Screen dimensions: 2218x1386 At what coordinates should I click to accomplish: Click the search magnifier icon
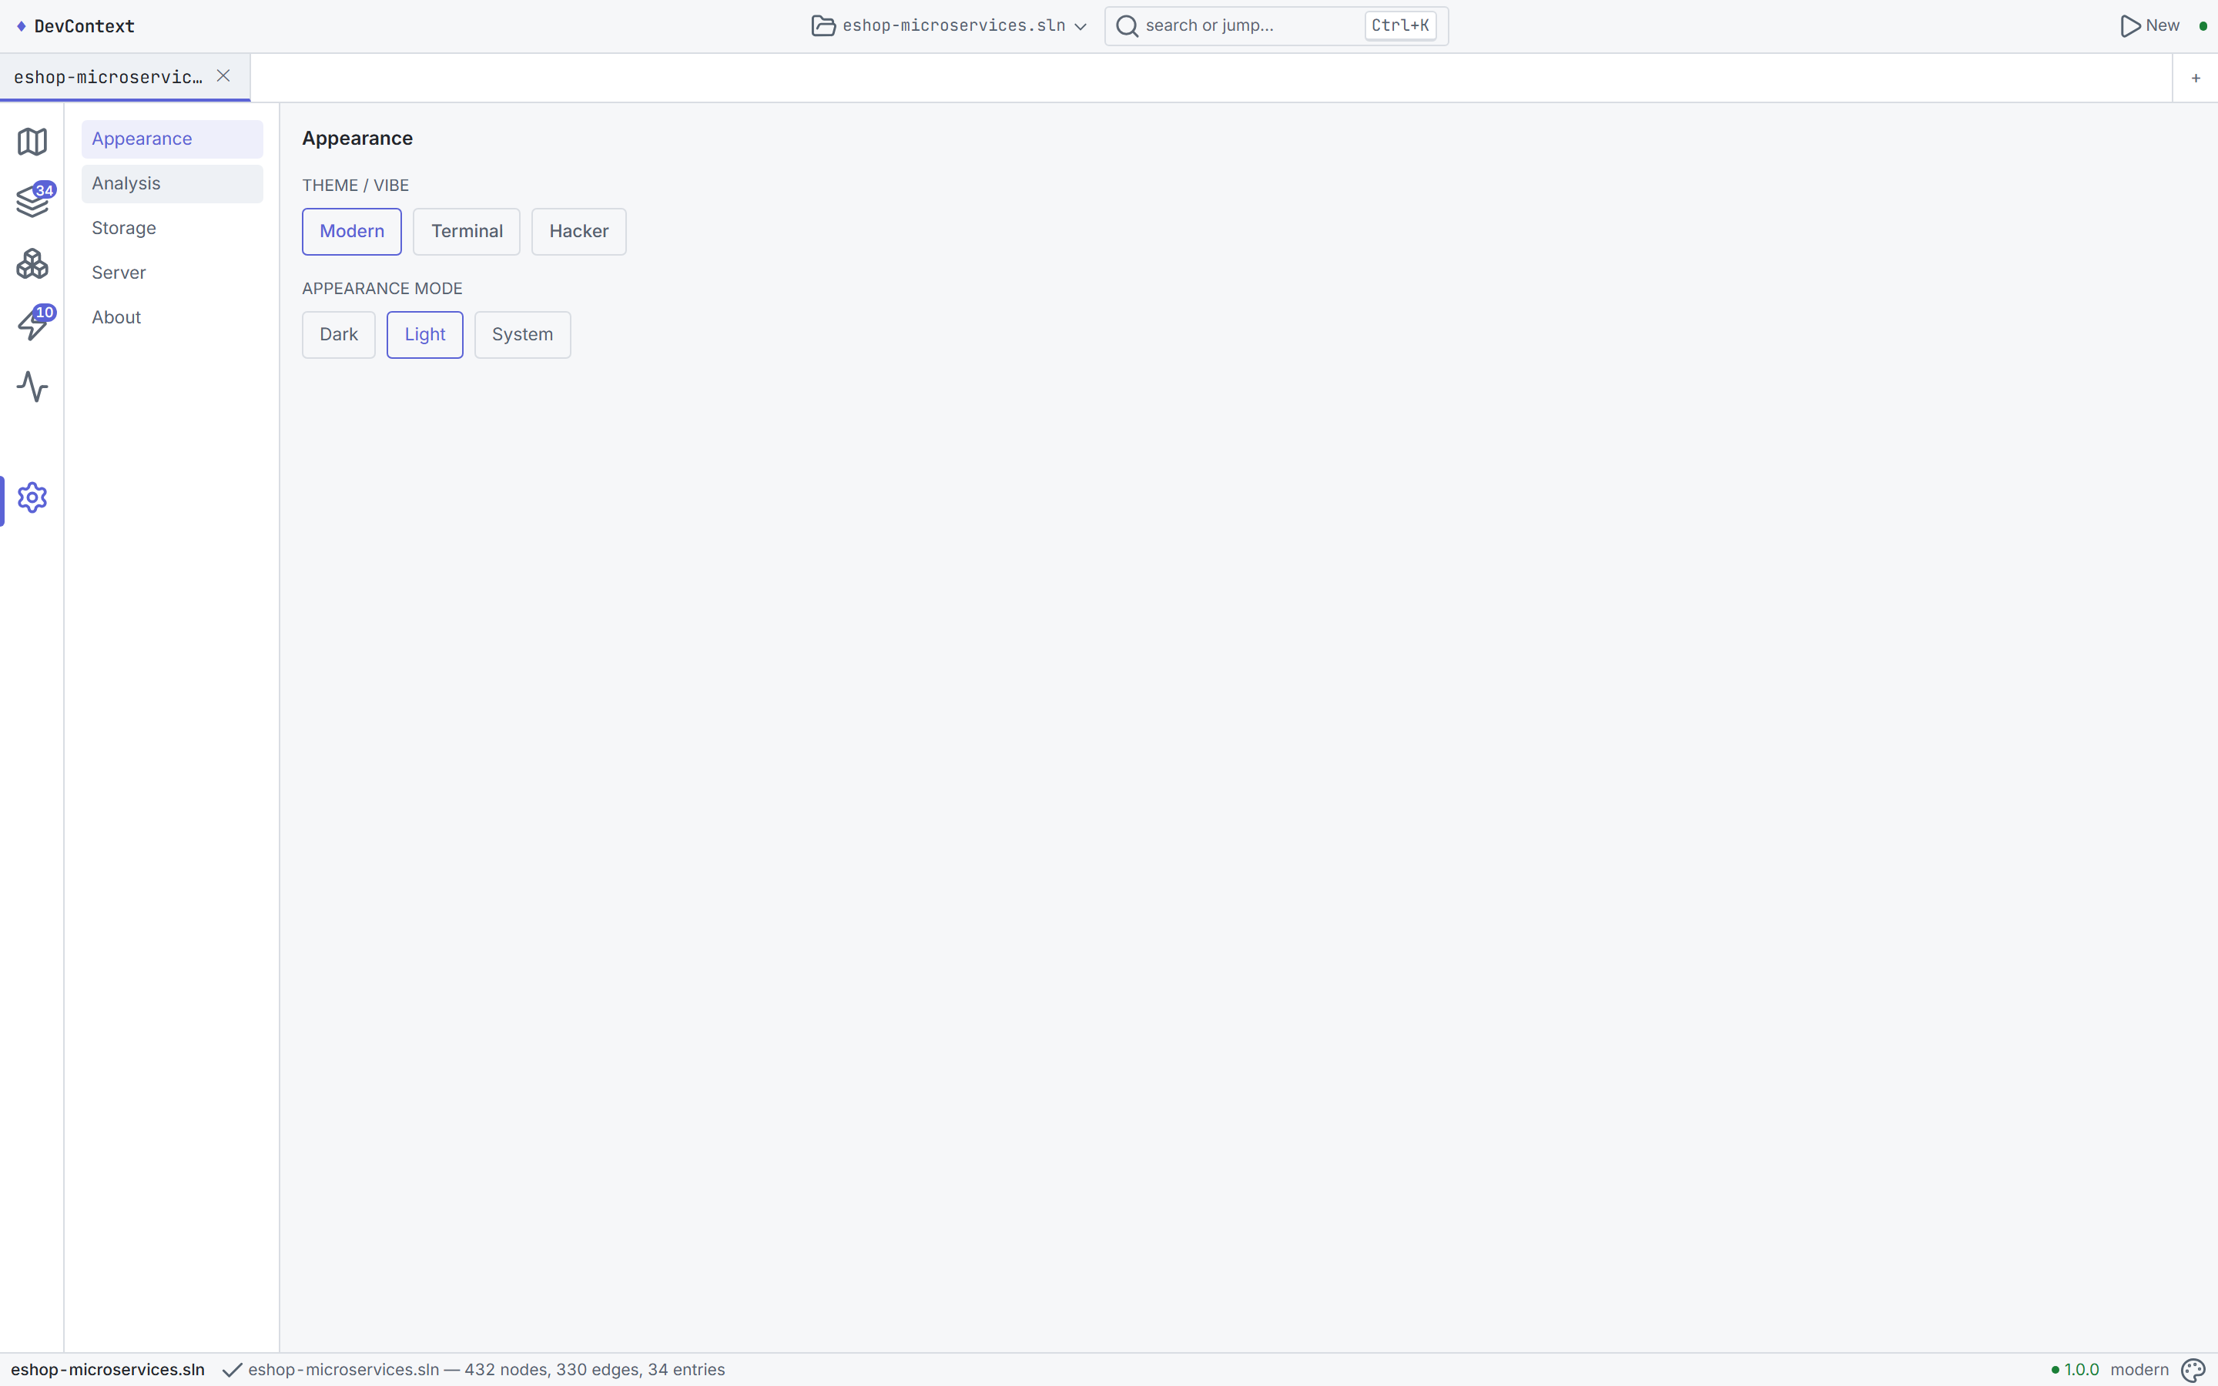point(1127,25)
